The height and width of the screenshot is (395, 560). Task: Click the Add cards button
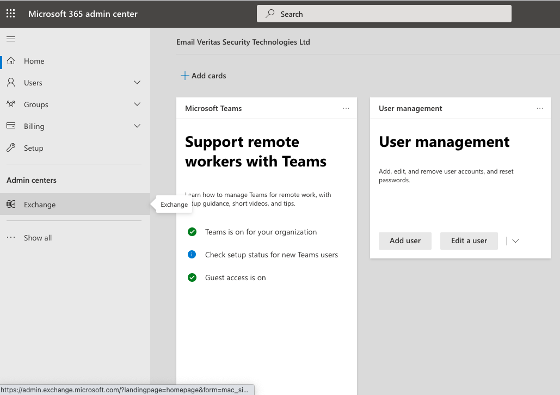click(203, 76)
